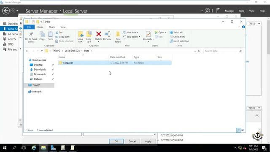Sort by the Type column header

[136, 57]
